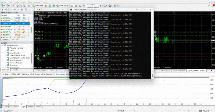Select the NZDCADm row in Market Watch
The image size is (215, 112).
tap(15, 29)
